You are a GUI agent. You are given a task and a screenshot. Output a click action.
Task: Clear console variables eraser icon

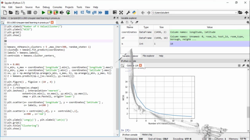pyautogui.click(x=243, y=65)
